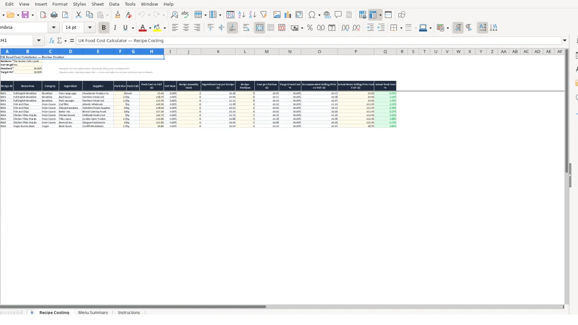Clear direct formatting
Screen dimensions: 578x325
click(x=129, y=15)
